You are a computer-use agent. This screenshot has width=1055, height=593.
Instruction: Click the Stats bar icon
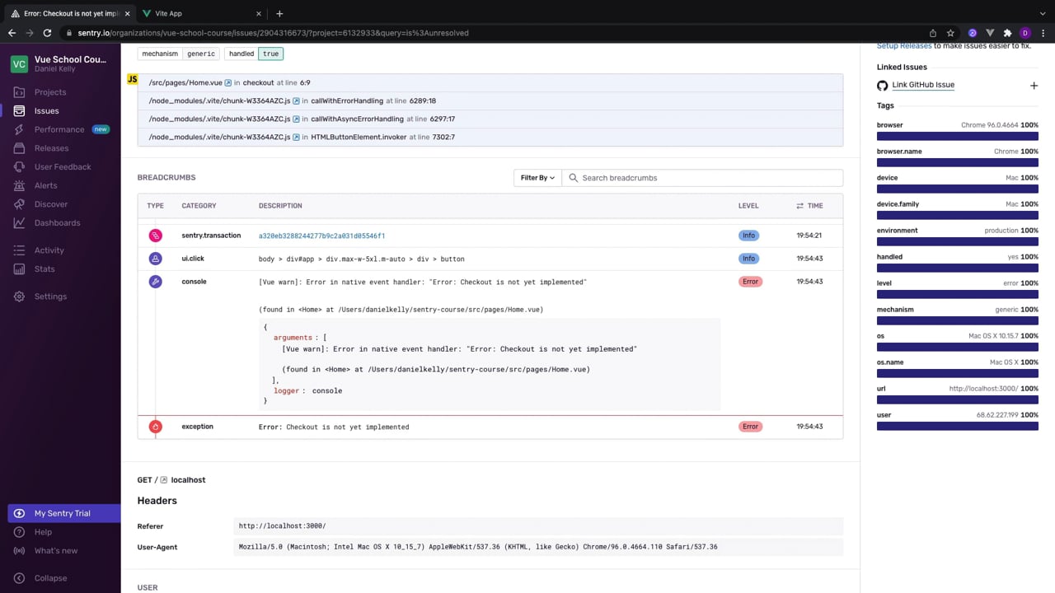pos(19,269)
